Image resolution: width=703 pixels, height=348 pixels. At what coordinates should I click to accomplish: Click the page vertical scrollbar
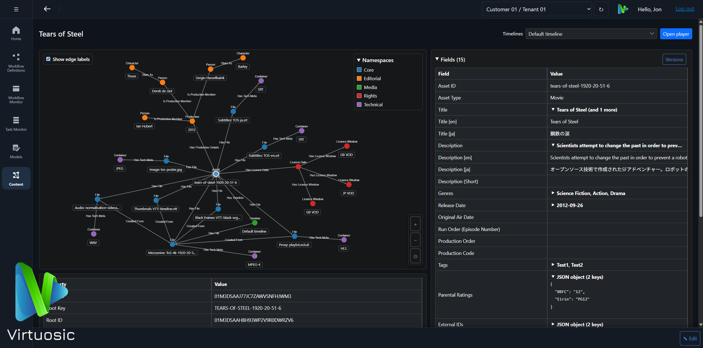point(701,121)
